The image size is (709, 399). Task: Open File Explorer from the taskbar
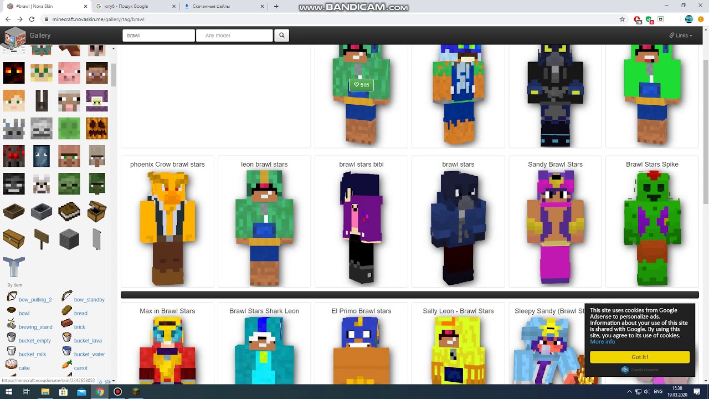(45, 392)
